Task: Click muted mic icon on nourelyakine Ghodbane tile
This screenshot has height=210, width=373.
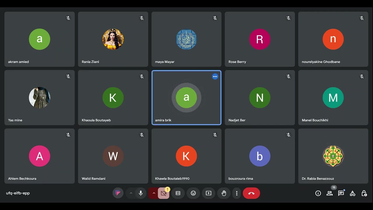Action: click(362, 18)
